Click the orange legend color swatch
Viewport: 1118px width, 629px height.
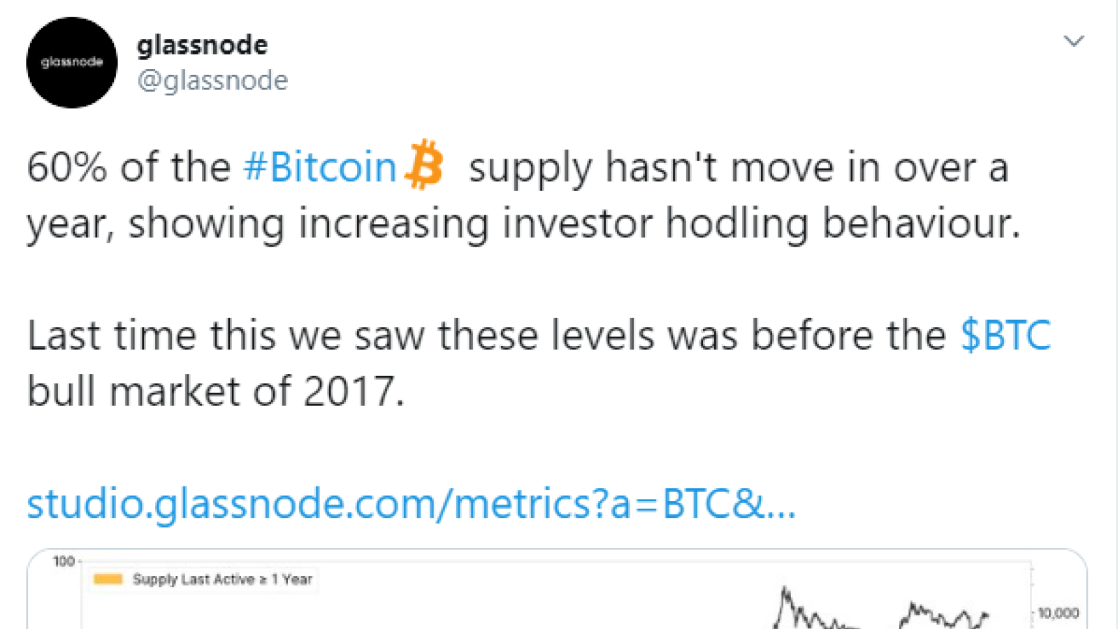[x=108, y=579]
